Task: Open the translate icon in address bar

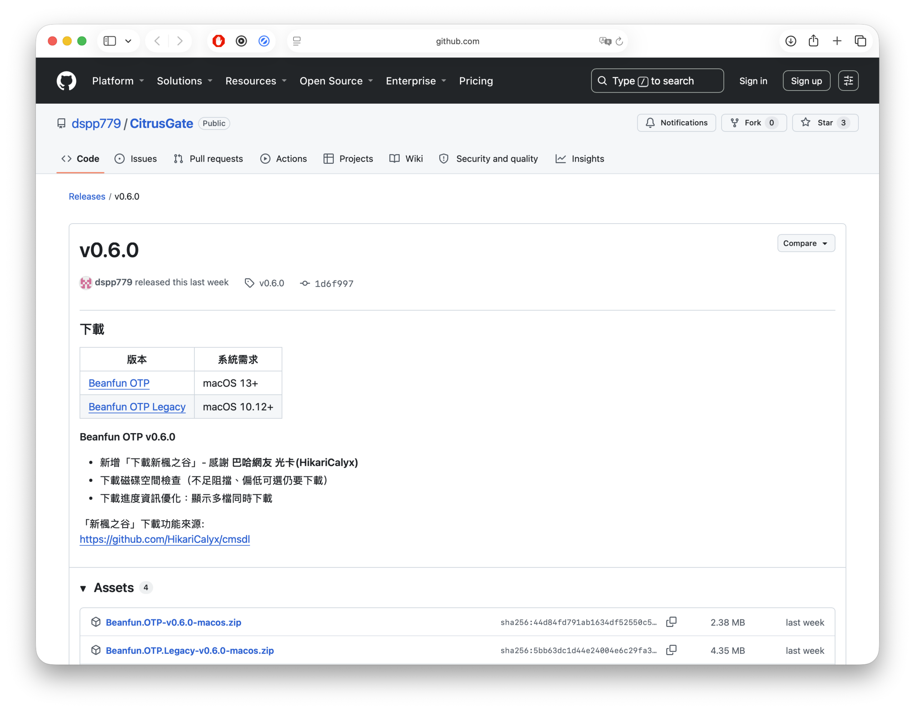Action: coord(605,41)
